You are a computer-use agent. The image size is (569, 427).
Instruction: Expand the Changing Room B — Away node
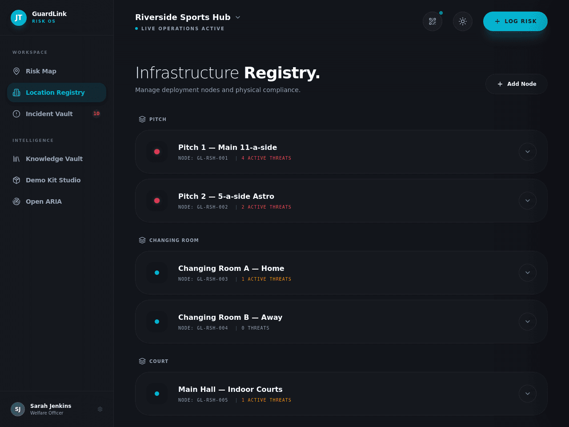point(528,322)
